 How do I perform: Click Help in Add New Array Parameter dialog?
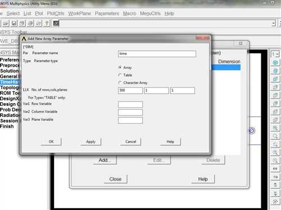click(x=170, y=142)
